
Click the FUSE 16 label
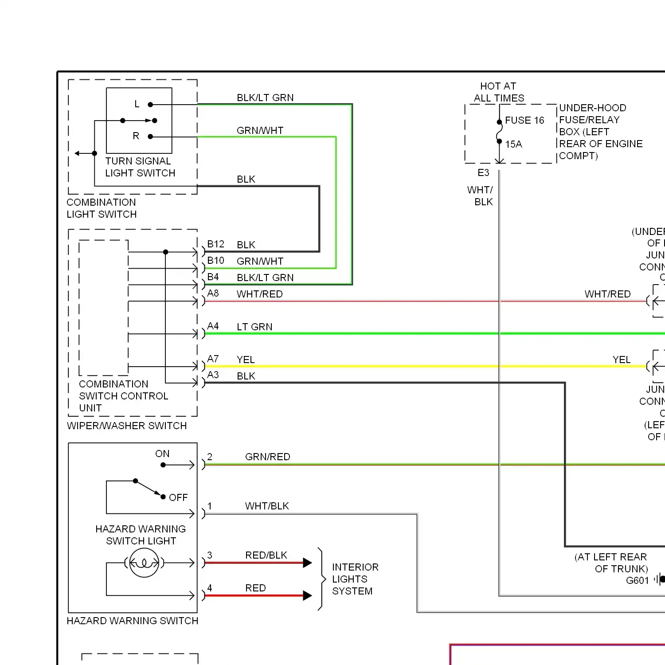pos(524,120)
